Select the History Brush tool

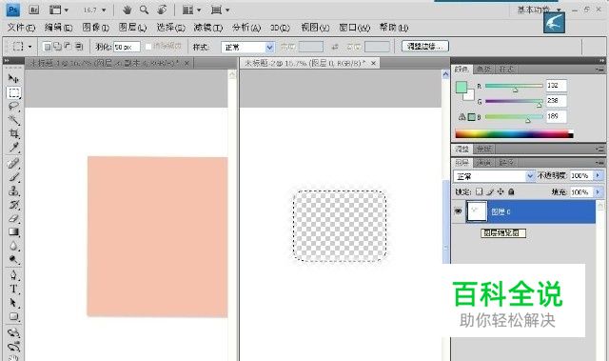13,205
